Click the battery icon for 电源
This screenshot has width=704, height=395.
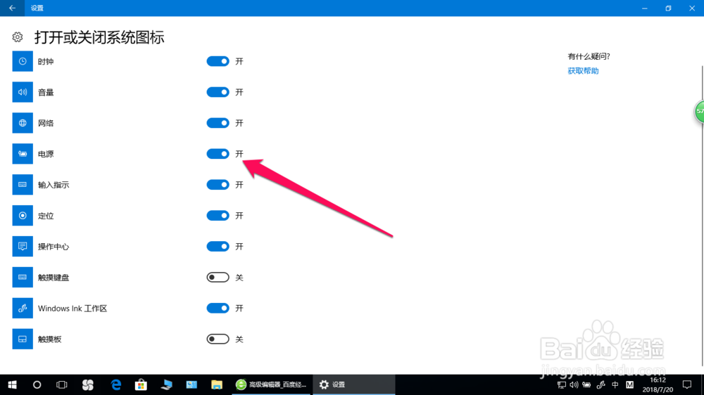(x=23, y=154)
